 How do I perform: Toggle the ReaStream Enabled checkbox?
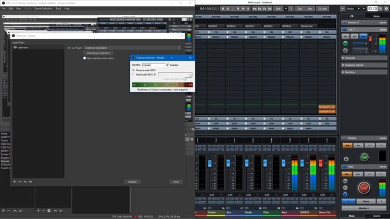point(168,65)
